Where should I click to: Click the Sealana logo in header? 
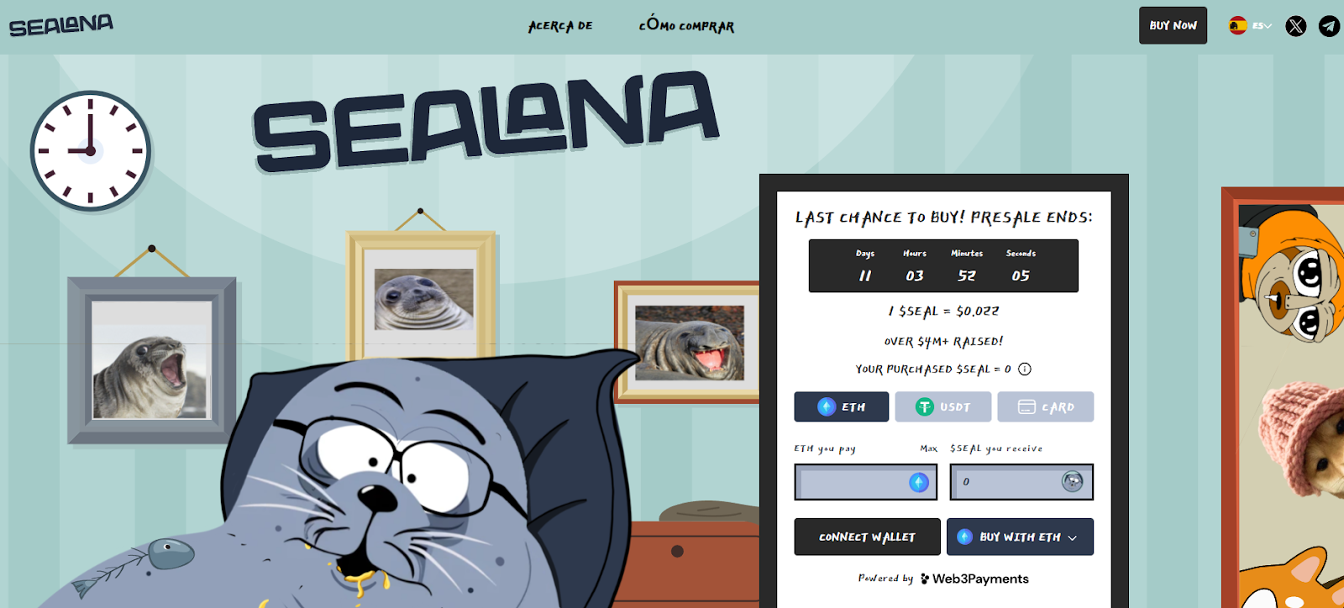tap(61, 25)
